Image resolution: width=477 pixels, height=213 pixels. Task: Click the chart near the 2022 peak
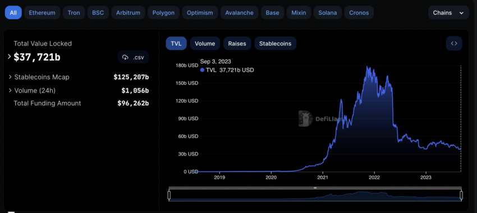(368, 67)
